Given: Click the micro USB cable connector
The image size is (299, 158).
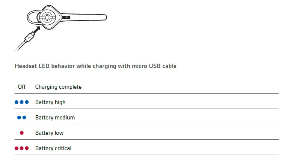Looking at the screenshot, I should pyautogui.click(x=29, y=37).
